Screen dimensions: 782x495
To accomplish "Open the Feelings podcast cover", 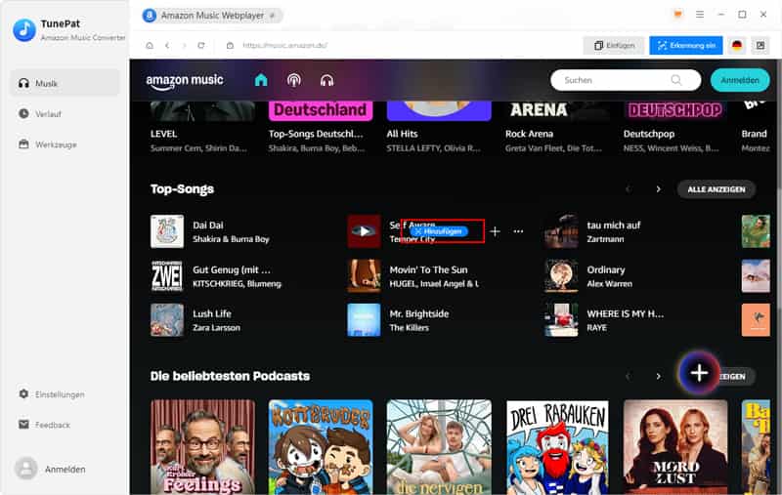I will pos(202,447).
